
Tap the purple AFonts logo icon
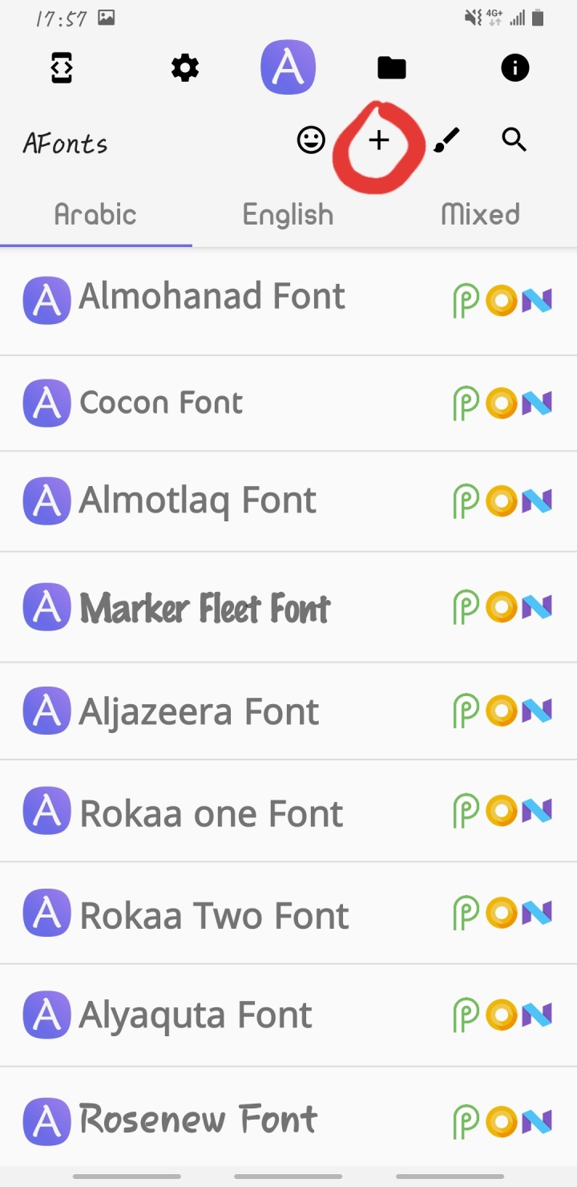288,67
